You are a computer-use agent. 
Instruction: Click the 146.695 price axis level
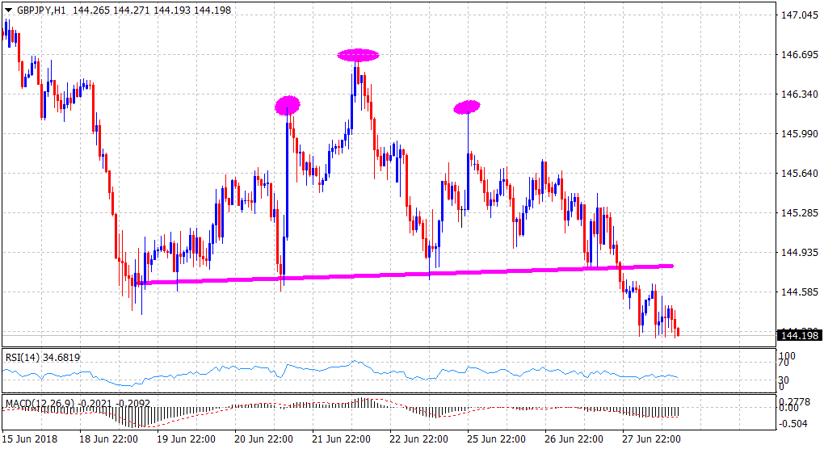click(x=797, y=55)
